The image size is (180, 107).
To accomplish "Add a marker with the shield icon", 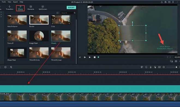I will point(146,67).
